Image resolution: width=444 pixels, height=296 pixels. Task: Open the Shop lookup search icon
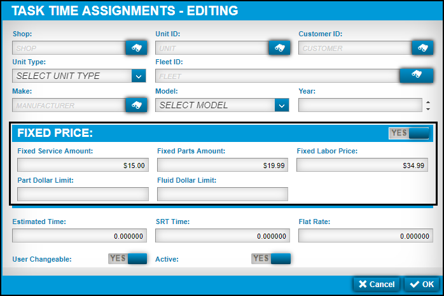pyautogui.click(x=135, y=48)
